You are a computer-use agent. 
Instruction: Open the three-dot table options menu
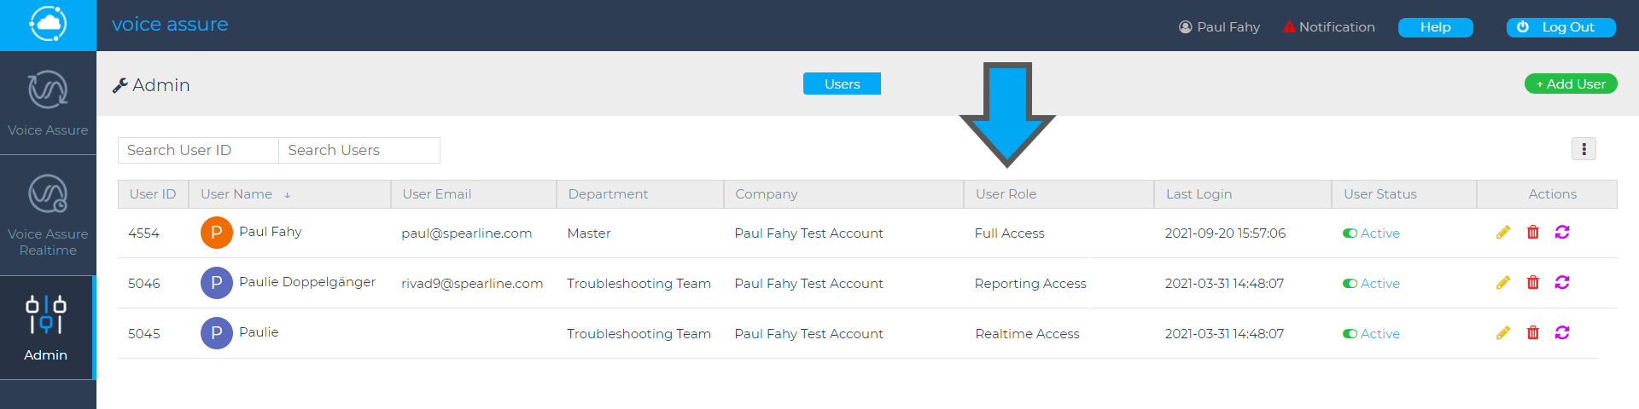1584,149
